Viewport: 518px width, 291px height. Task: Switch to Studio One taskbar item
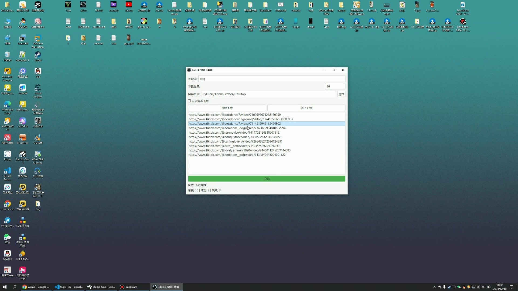coord(101,287)
